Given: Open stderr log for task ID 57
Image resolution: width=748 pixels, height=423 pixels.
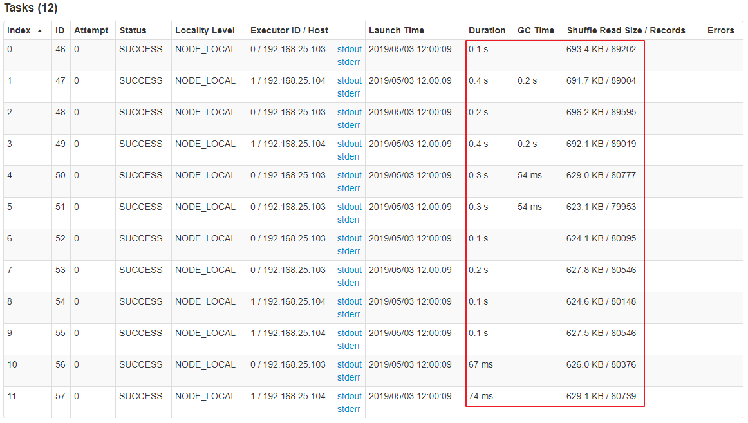Looking at the screenshot, I should click(x=349, y=409).
